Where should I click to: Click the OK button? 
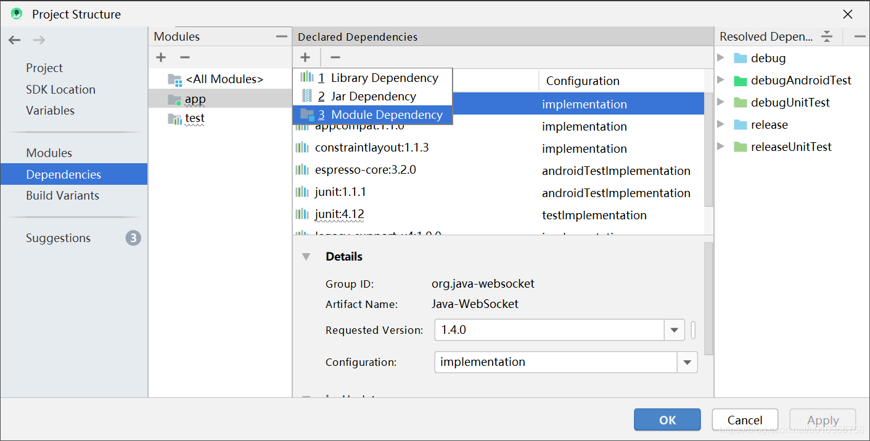pyautogui.click(x=667, y=419)
